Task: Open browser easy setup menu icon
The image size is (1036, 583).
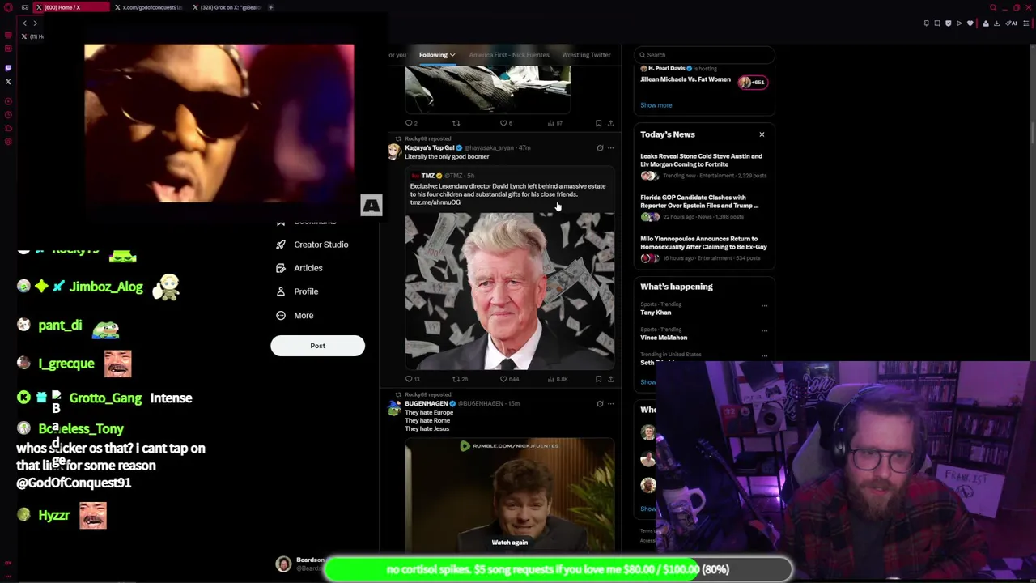Action: point(1026,23)
